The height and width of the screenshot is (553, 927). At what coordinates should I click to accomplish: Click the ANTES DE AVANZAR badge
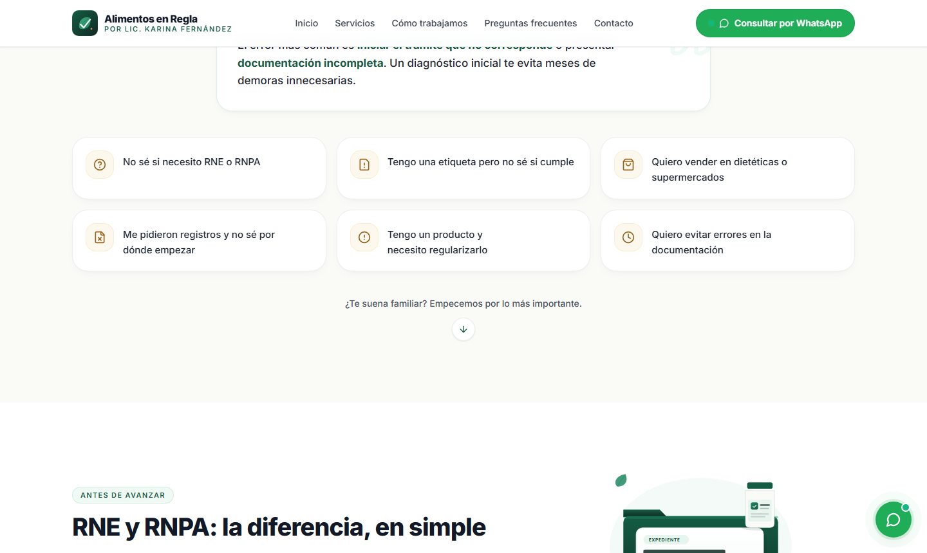(123, 495)
